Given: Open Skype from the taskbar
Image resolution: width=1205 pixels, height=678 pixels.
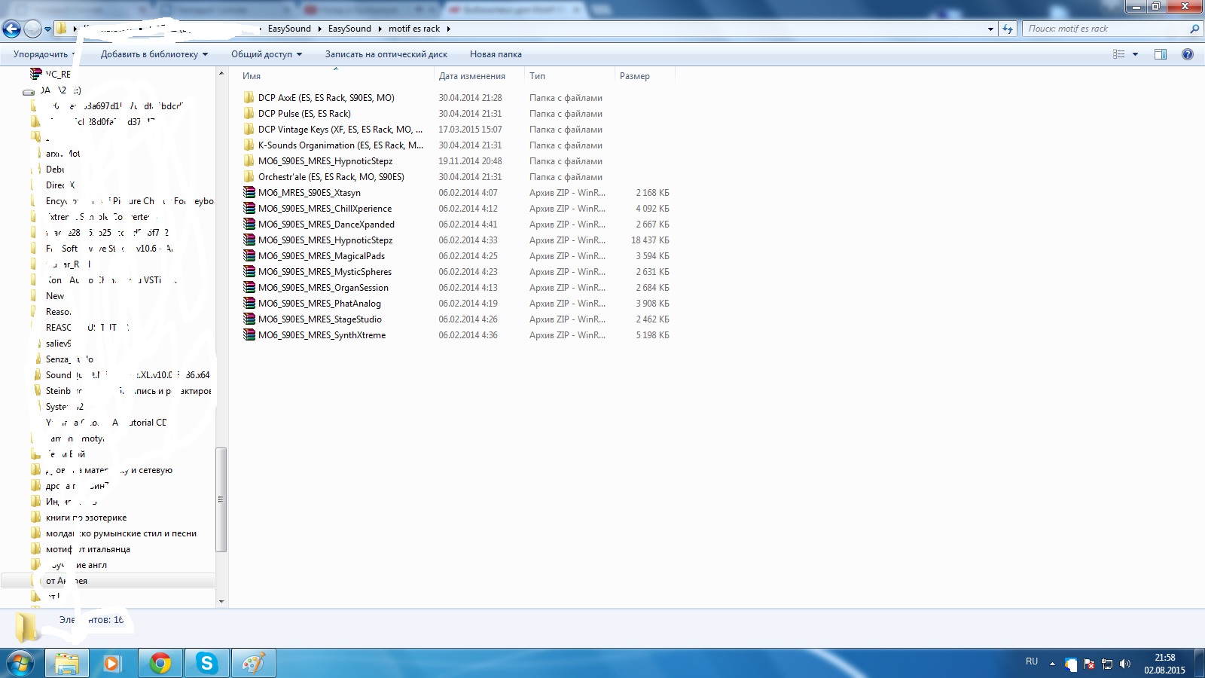Looking at the screenshot, I should 206,663.
